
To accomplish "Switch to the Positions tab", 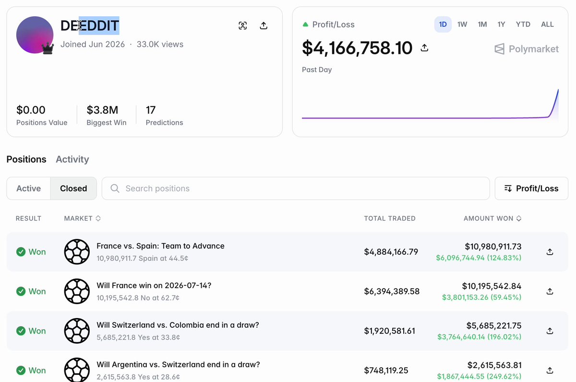I will pos(26,159).
